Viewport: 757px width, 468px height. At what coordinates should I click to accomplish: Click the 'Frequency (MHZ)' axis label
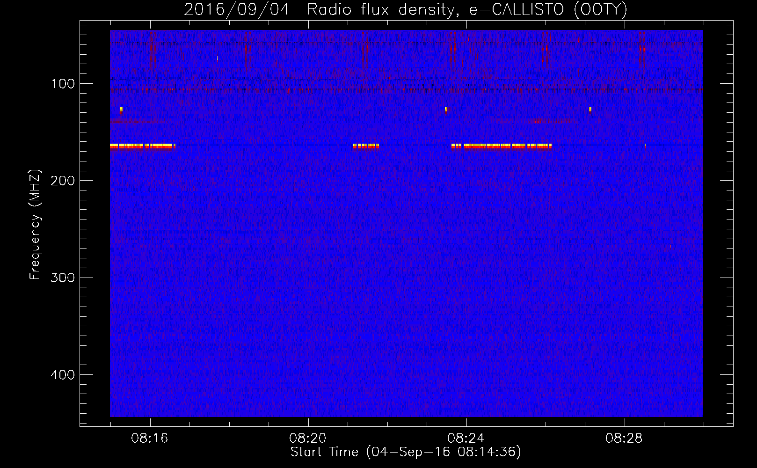point(35,225)
